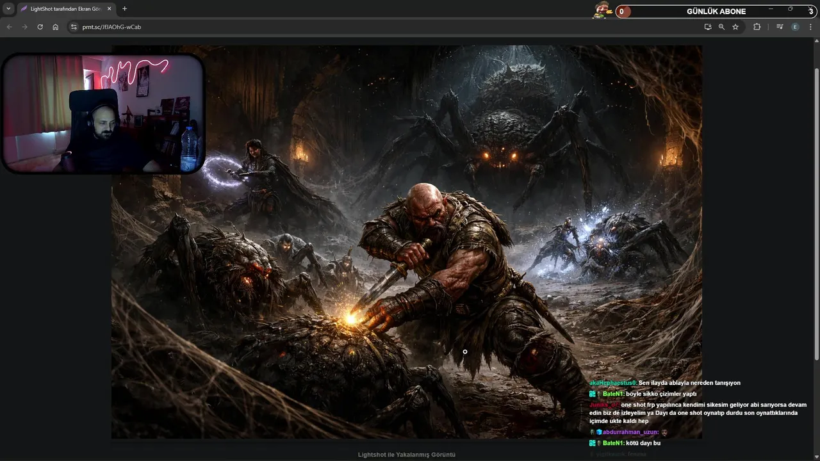The height and width of the screenshot is (461, 820).
Task: Open the media controls icon
Action: 780,27
